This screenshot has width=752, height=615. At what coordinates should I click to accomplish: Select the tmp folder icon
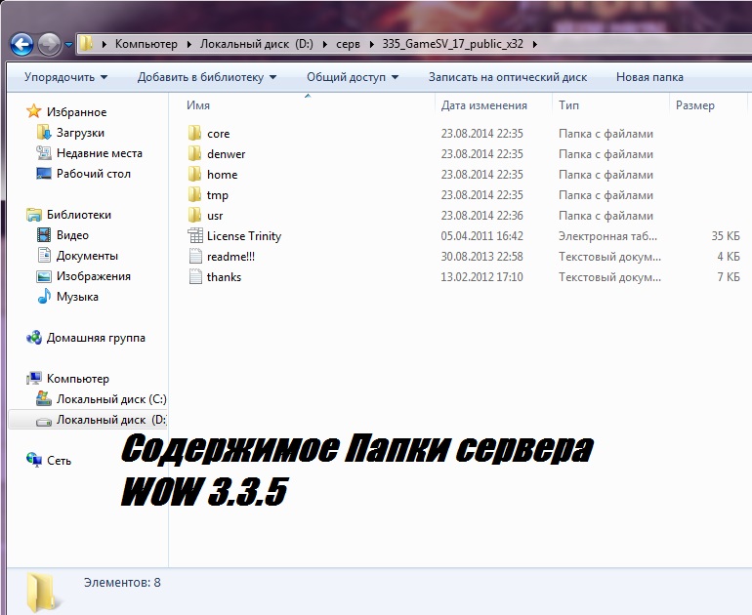tap(194, 195)
